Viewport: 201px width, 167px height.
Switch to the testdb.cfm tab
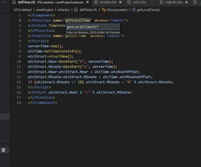(x=108, y=3)
